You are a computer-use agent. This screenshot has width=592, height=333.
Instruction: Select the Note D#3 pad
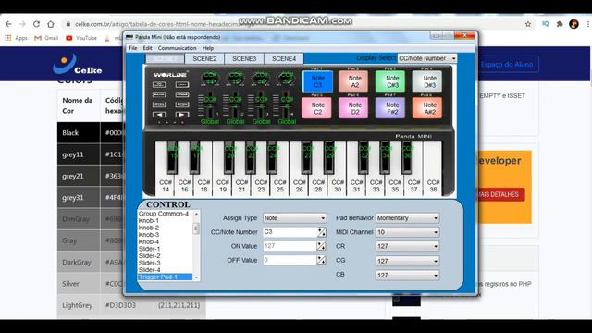pos(427,81)
